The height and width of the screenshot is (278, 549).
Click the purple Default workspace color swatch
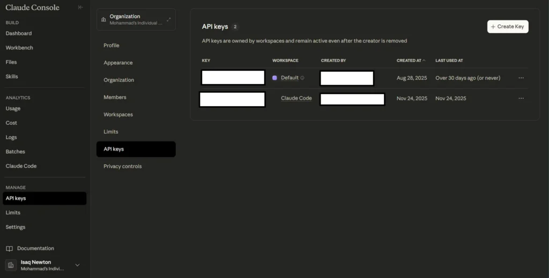[275, 78]
